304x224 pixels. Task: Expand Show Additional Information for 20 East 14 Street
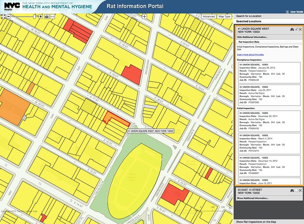click(x=253, y=198)
